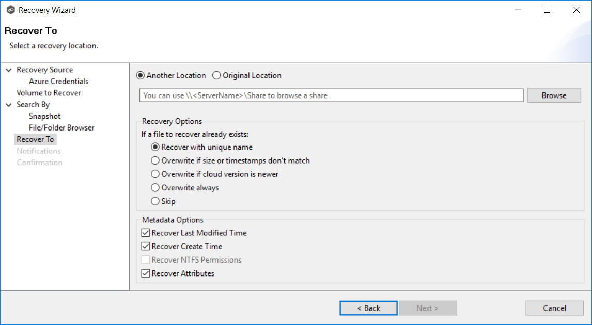Click the recovery path text field
Screen dimensions: 592x325
click(x=331, y=95)
